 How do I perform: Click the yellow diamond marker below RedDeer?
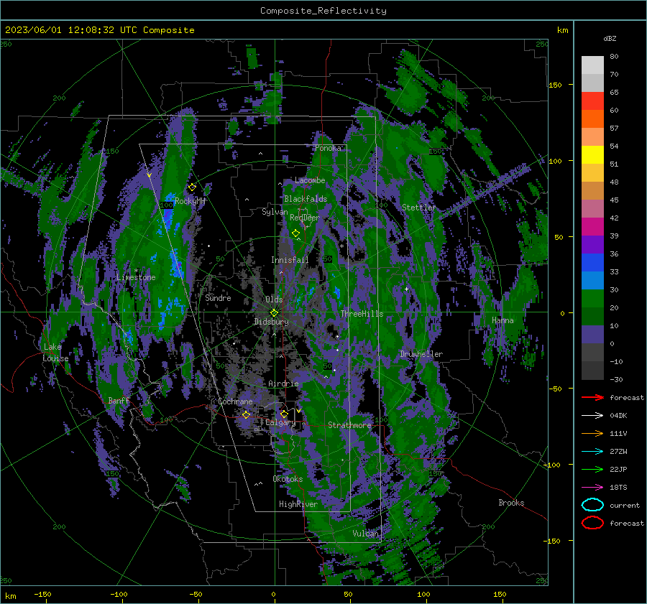(x=295, y=233)
